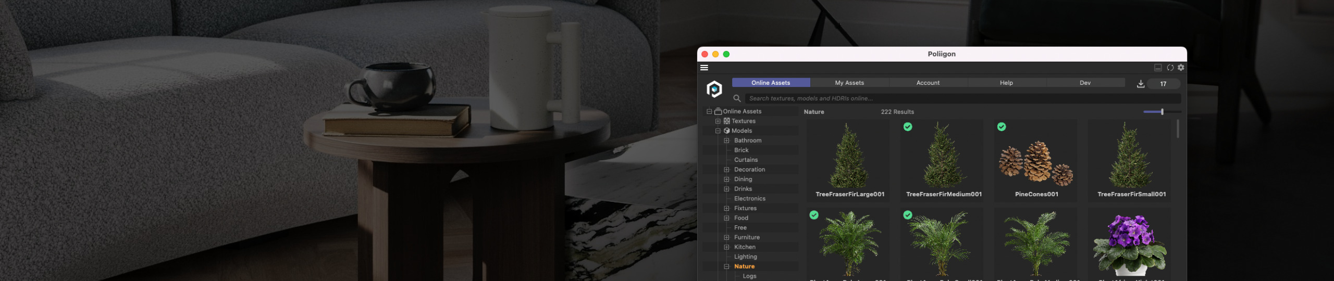
Task: Open the Account tab
Action: (x=928, y=83)
